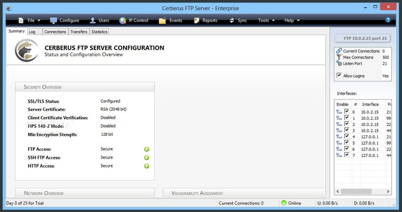This screenshot has height=212, width=402.
Task: Click the green Online status indicator
Action: (283, 203)
